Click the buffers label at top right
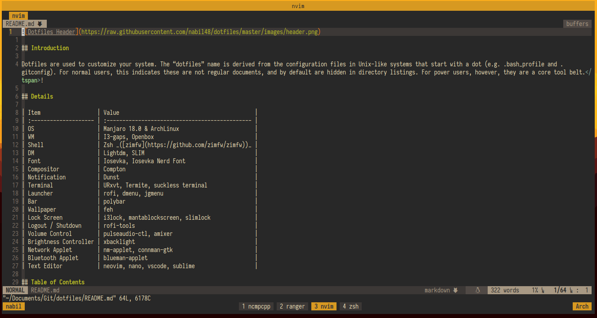The height and width of the screenshot is (318, 597). (577, 23)
